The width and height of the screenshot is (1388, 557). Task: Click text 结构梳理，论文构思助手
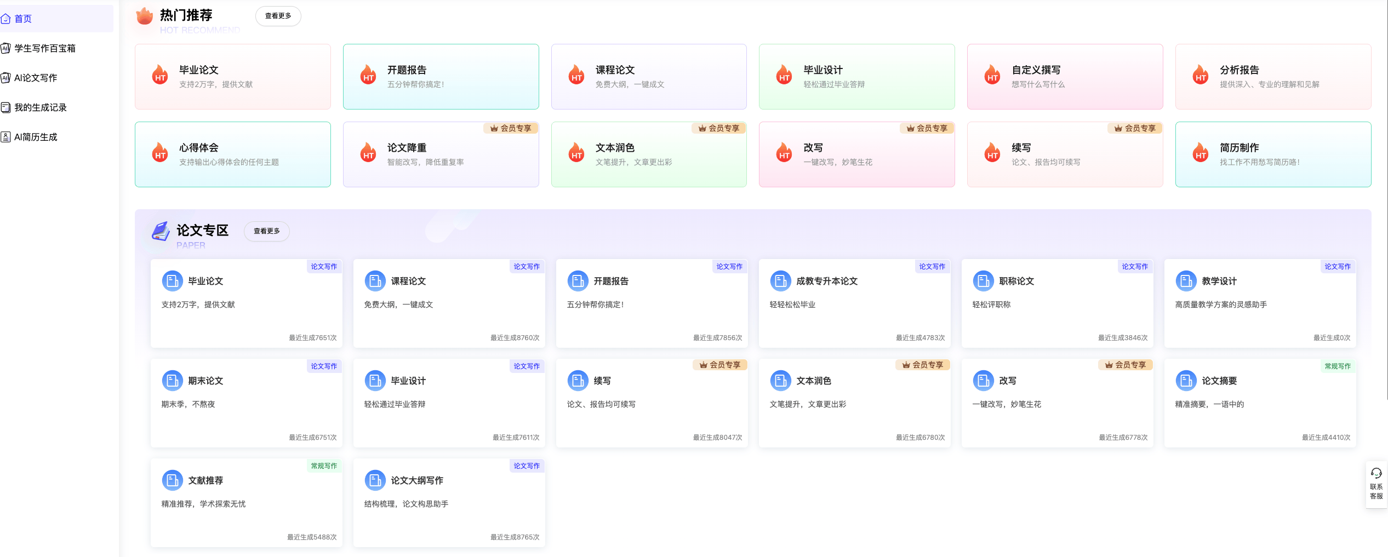click(x=407, y=504)
